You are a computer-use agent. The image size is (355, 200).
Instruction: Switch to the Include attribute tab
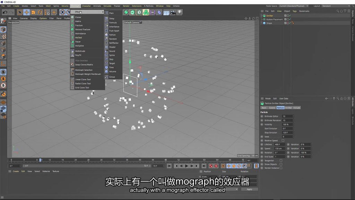[297, 108]
